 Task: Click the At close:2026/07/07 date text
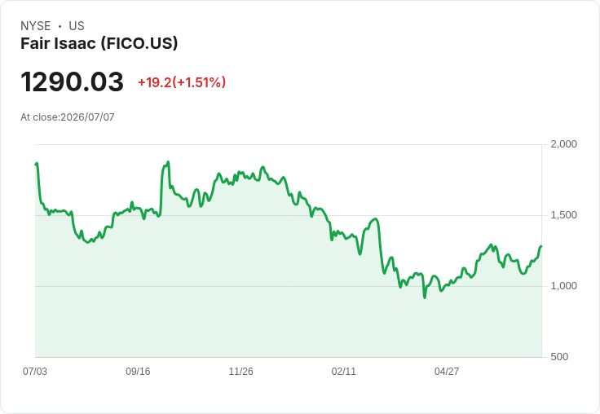point(68,117)
